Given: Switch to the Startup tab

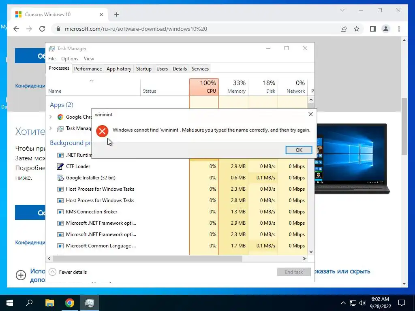Looking at the screenshot, I should click(x=144, y=69).
